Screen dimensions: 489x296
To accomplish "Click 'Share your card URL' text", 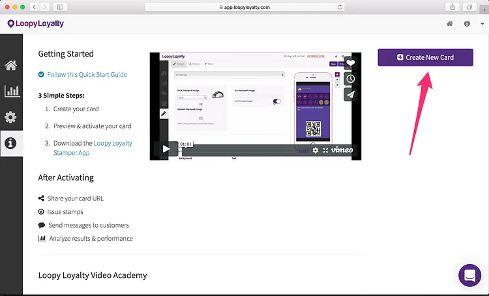I will (75, 198).
